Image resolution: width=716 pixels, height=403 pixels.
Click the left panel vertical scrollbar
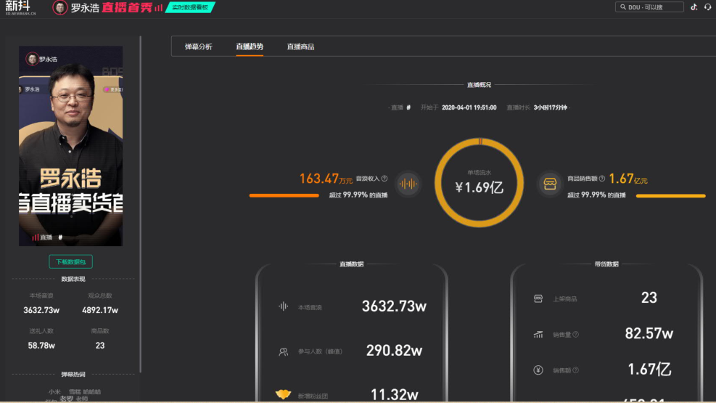pos(140,204)
